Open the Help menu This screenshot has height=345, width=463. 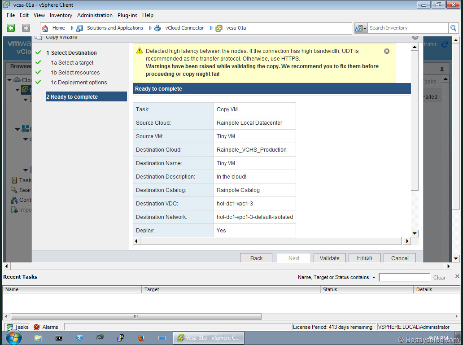pyautogui.click(x=148, y=15)
